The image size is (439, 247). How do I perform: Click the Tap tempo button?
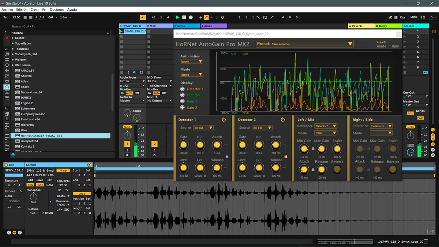pyautogui.click(x=6, y=17)
